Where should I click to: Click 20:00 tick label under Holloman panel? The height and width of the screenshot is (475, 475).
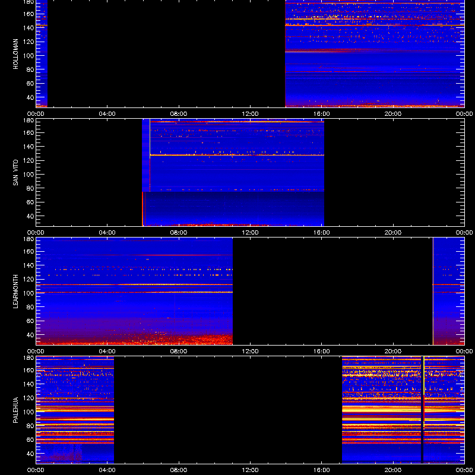pyautogui.click(x=393, y=114)
